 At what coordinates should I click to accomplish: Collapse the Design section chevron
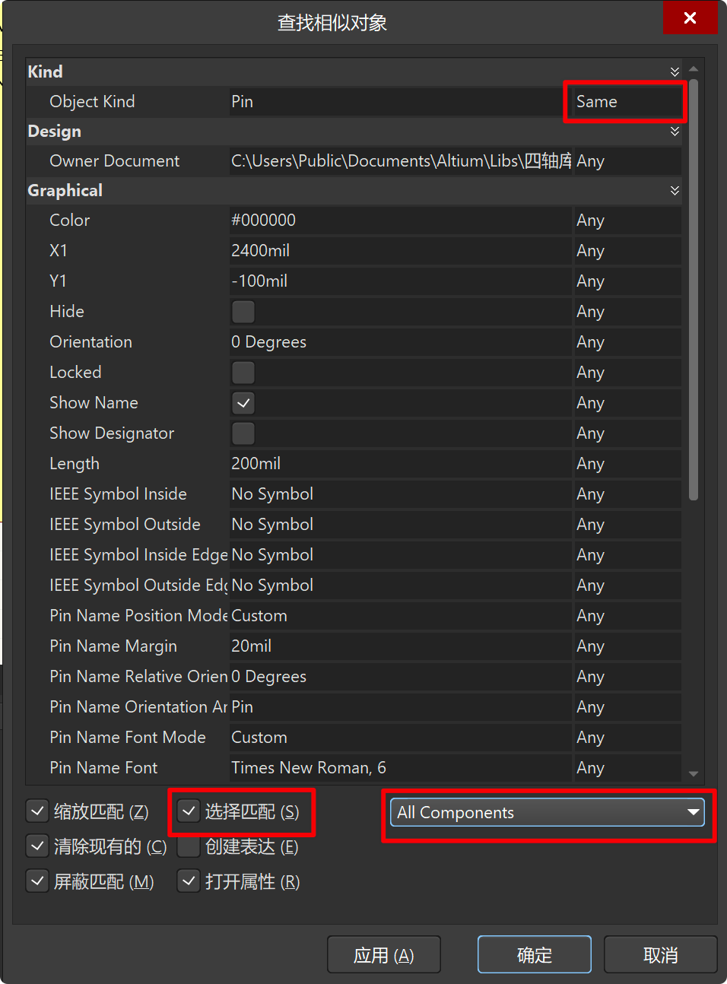click(675, 132)
